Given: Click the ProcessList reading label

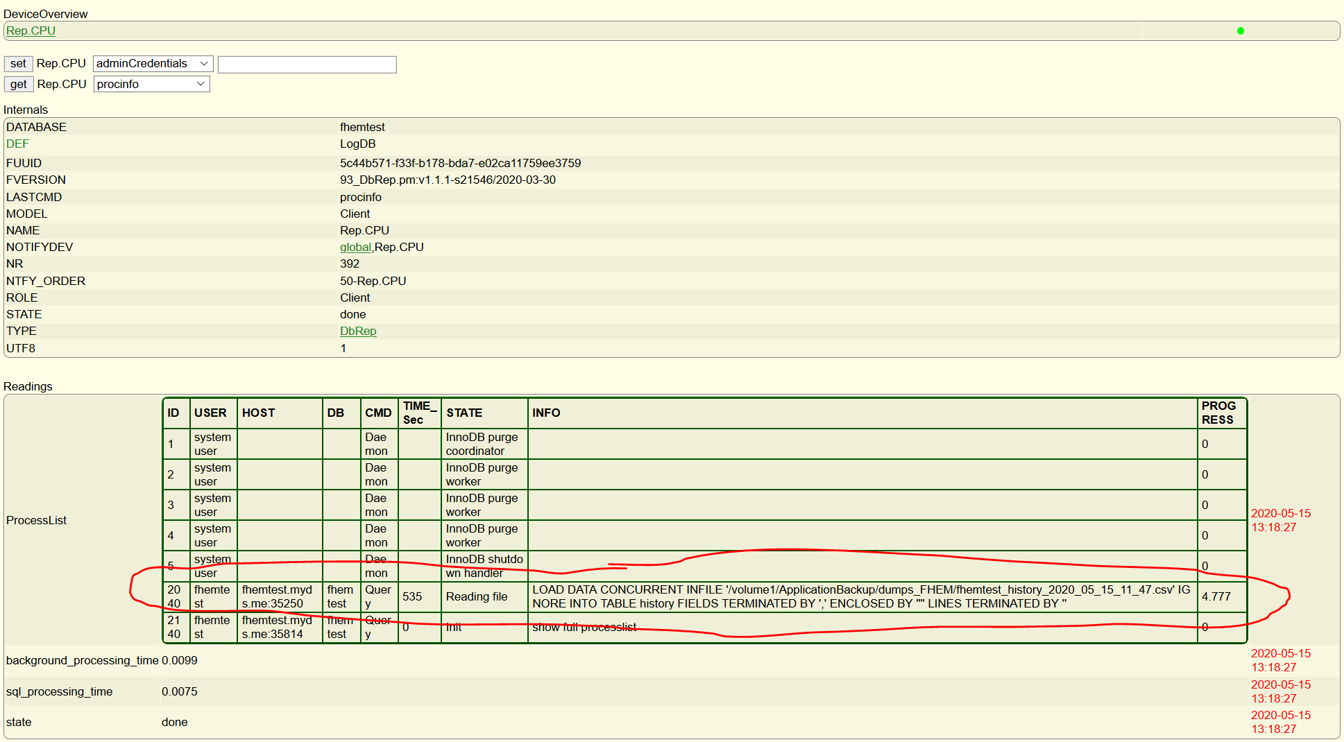Looking at the screenshot, I should pos(37,521).
